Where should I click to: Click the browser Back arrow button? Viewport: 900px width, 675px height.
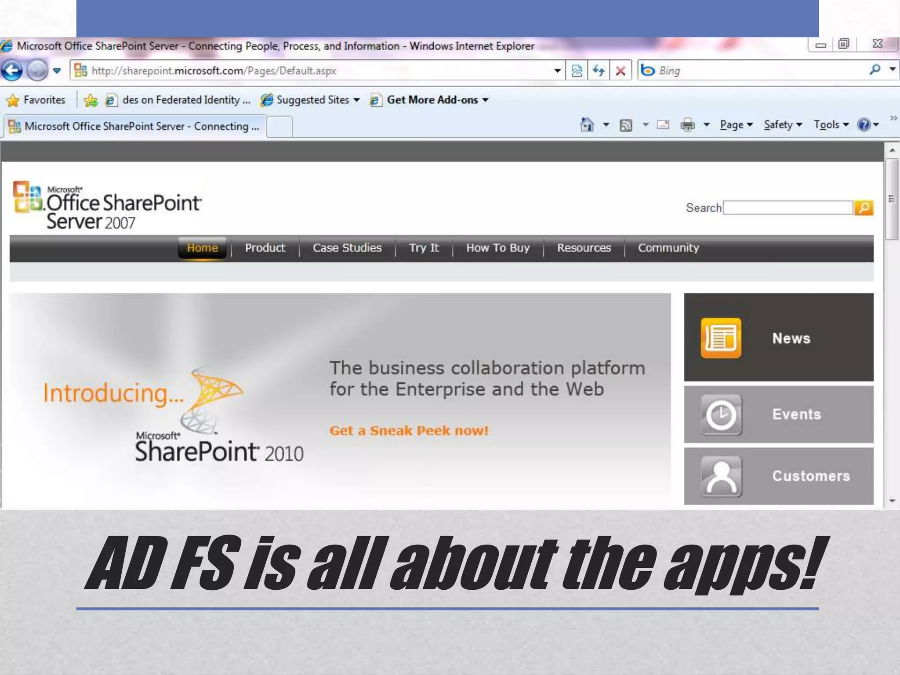(12, 70)
